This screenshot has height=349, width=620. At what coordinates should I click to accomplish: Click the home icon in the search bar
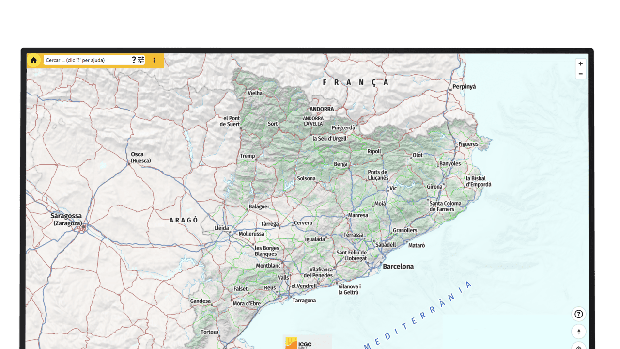(x=33, y=60)
